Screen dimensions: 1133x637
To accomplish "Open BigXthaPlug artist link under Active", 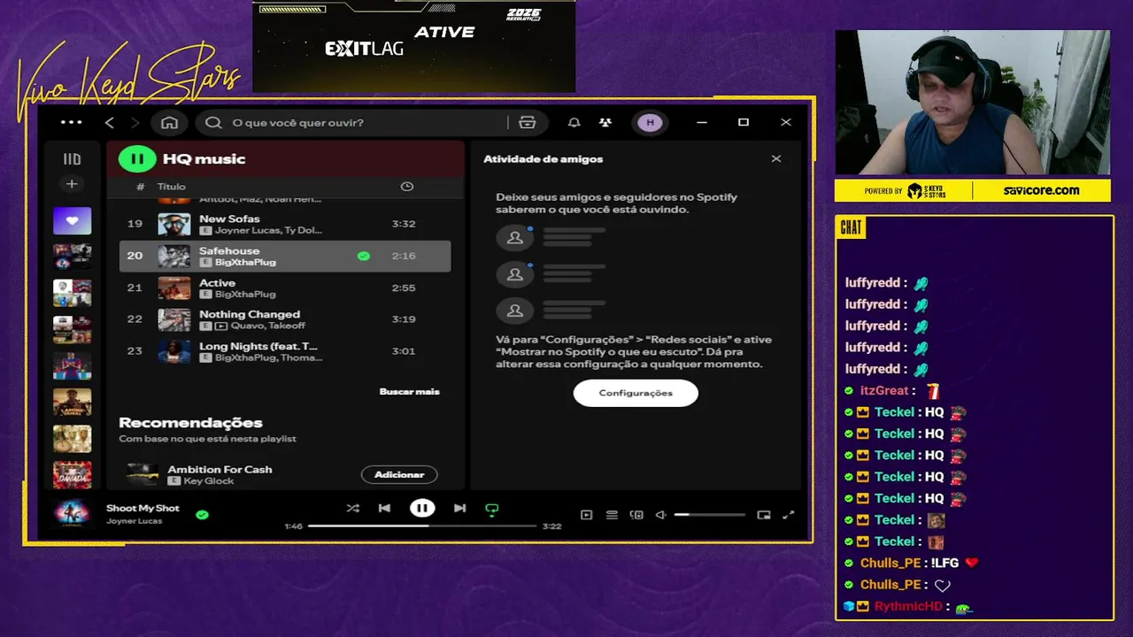I will [x=245, y=294].
